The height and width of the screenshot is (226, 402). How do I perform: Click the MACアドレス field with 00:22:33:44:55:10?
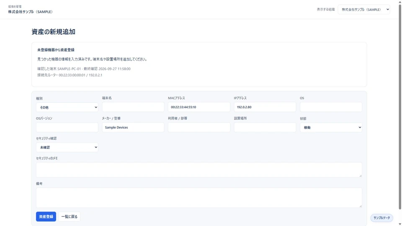(199, 107)
